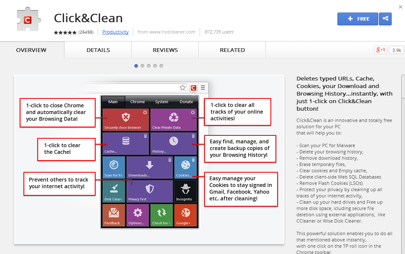The width and height of the screenshot is (405, 254).
Task: Open the REVIEWS tab
Action: pos(165,50)
